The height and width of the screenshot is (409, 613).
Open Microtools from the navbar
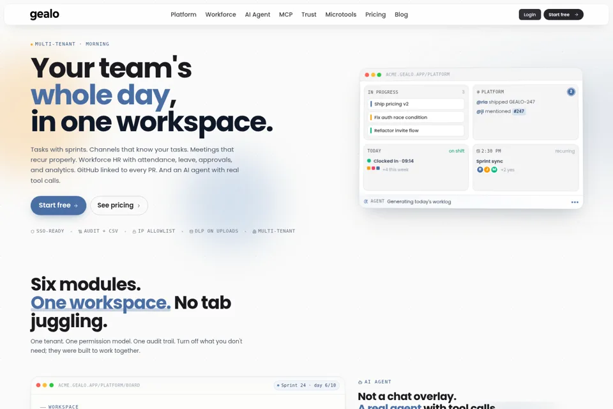340,15
